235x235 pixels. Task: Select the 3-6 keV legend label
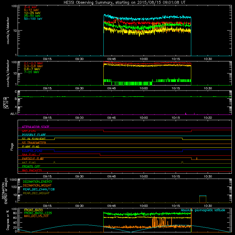point(31,7)
